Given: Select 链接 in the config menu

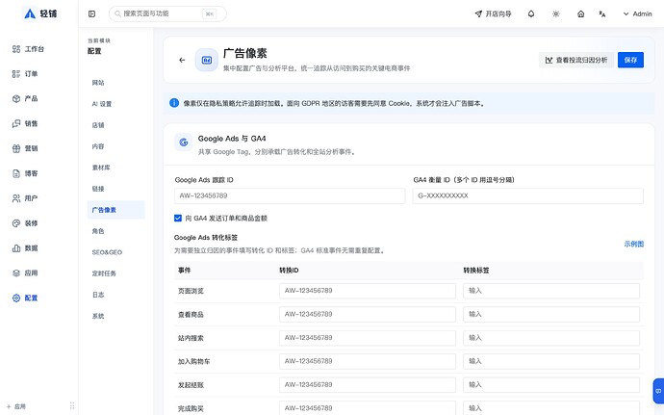Looking at the screenshot, I should click(116, 189).
